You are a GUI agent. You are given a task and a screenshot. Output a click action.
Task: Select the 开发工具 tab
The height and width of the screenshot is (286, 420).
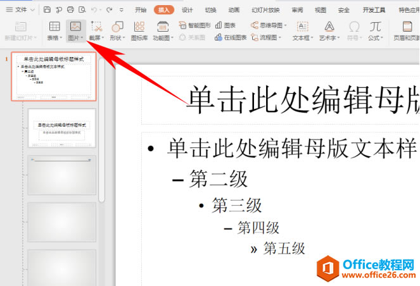click(374, 10)
